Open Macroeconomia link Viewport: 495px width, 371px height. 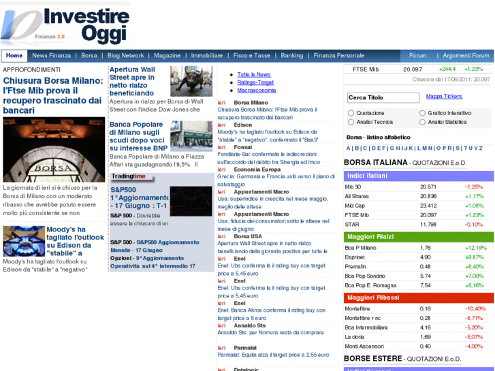coord(257,91)
